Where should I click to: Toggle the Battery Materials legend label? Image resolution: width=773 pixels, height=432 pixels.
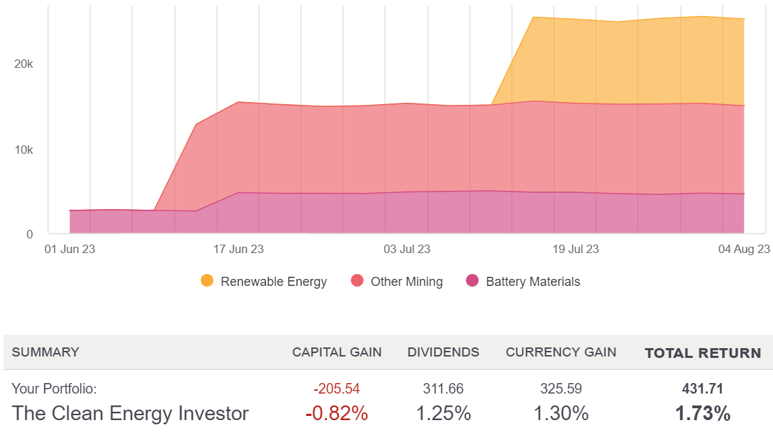[533, 282]
